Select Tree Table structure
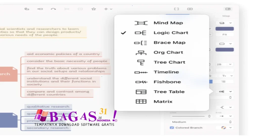 pyautogui.click(x=162, y=92)
